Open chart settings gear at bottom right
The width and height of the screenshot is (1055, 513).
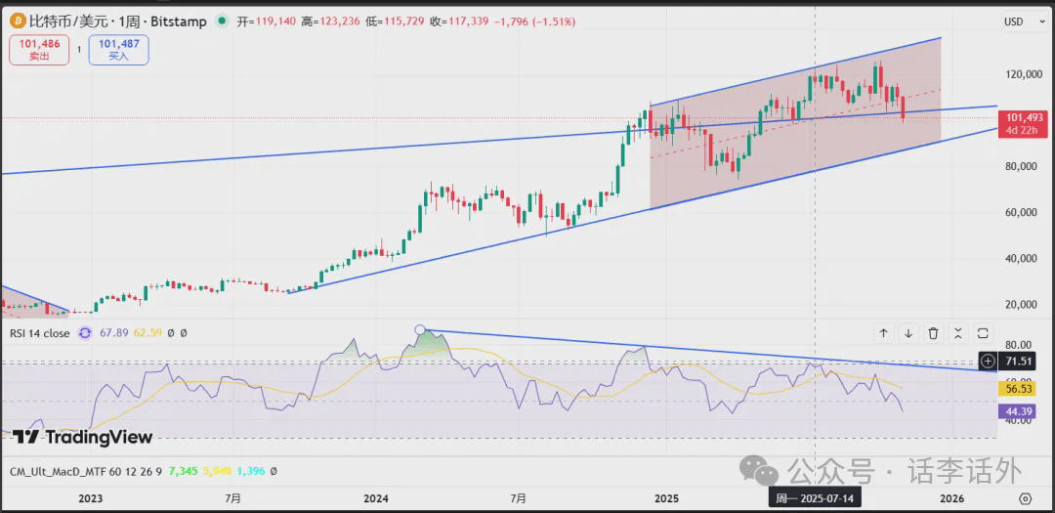pos(1024,497)
